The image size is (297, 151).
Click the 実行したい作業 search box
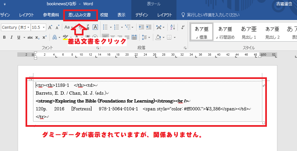pos(211,15)
